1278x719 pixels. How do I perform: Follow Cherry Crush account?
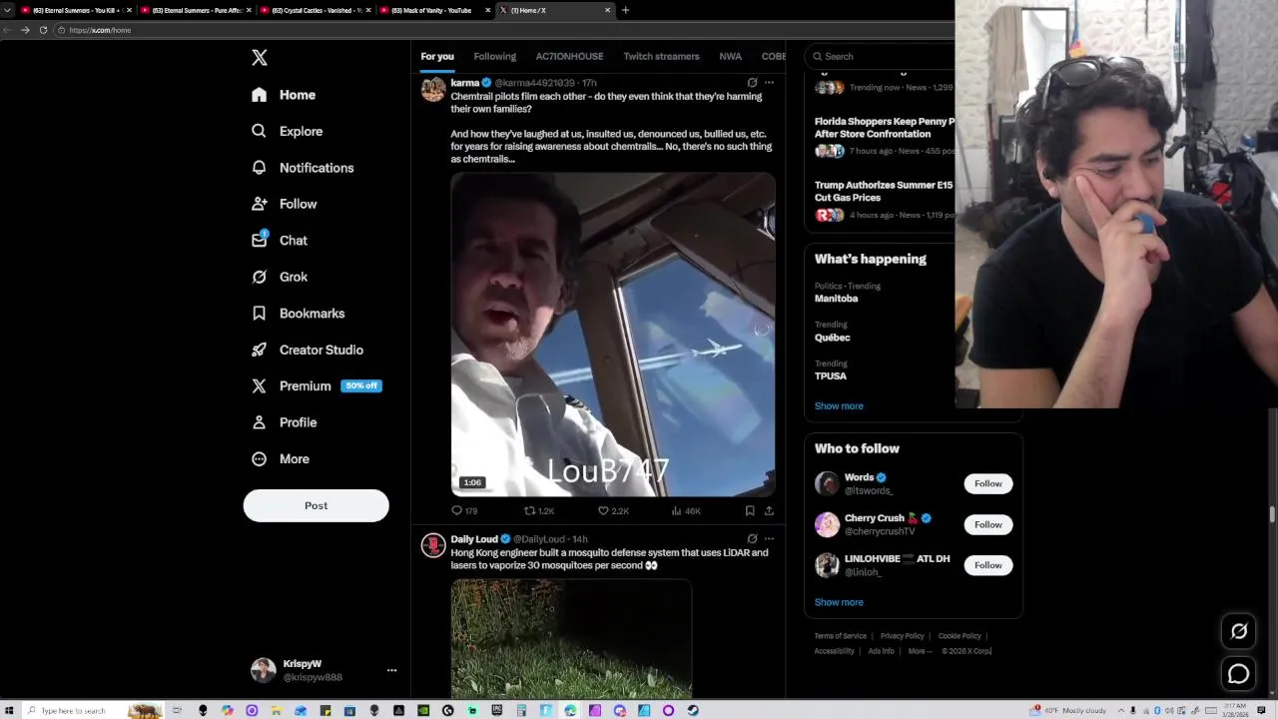tap(987, 524)
